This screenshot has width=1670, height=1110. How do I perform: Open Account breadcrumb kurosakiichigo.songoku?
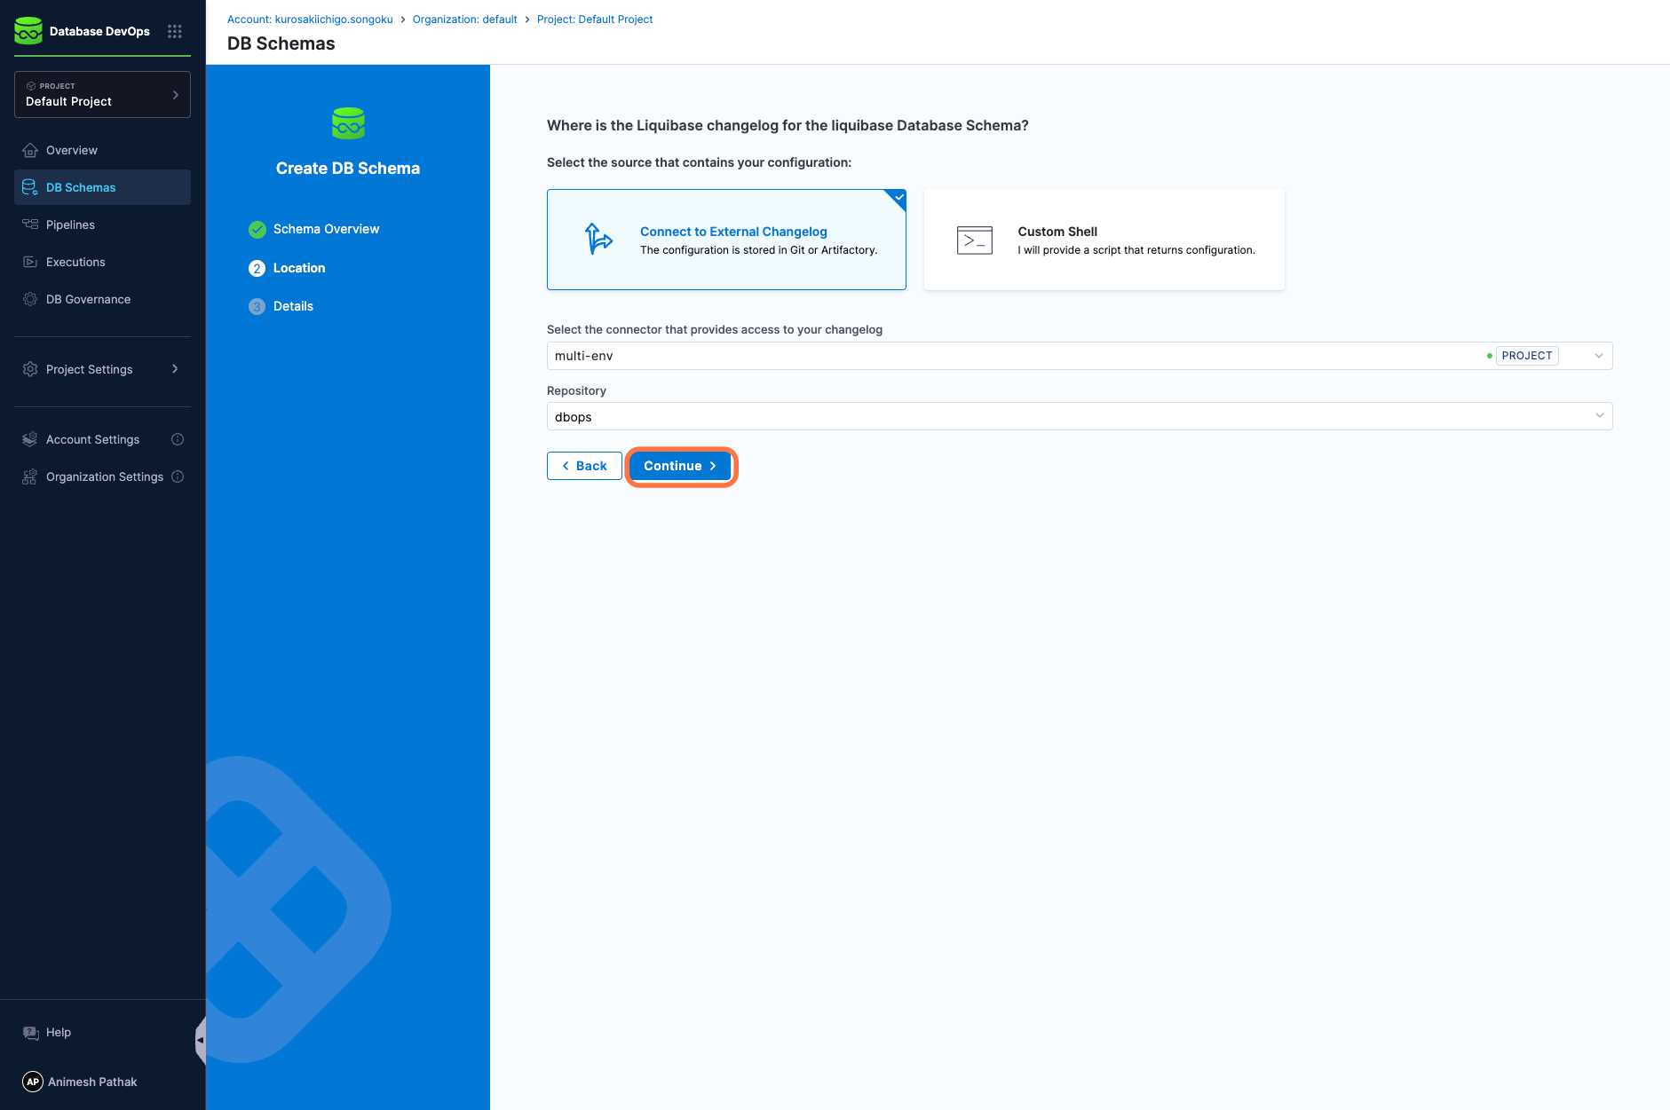coord(310,19)
